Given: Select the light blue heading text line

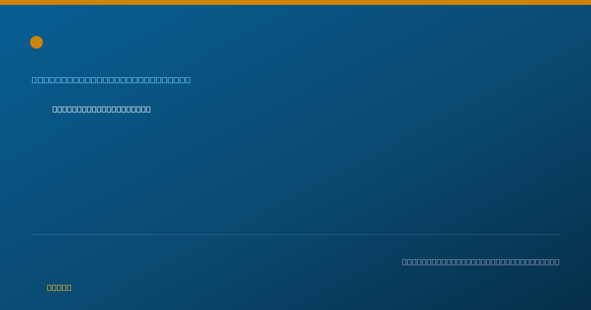Looking at the screenshot, I should [111, 80].
